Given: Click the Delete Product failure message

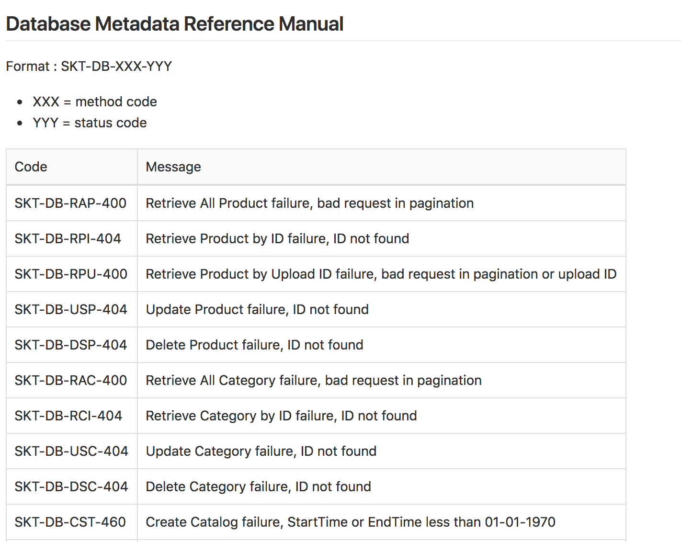Looking at the screenshot, I should (254, 345).
